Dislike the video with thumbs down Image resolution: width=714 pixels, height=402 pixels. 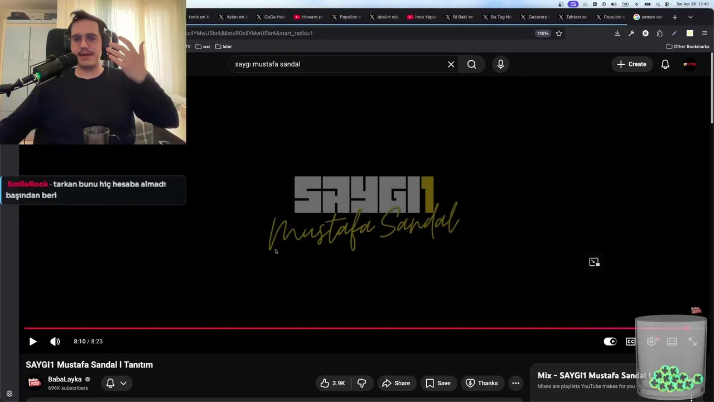(361, 383)
